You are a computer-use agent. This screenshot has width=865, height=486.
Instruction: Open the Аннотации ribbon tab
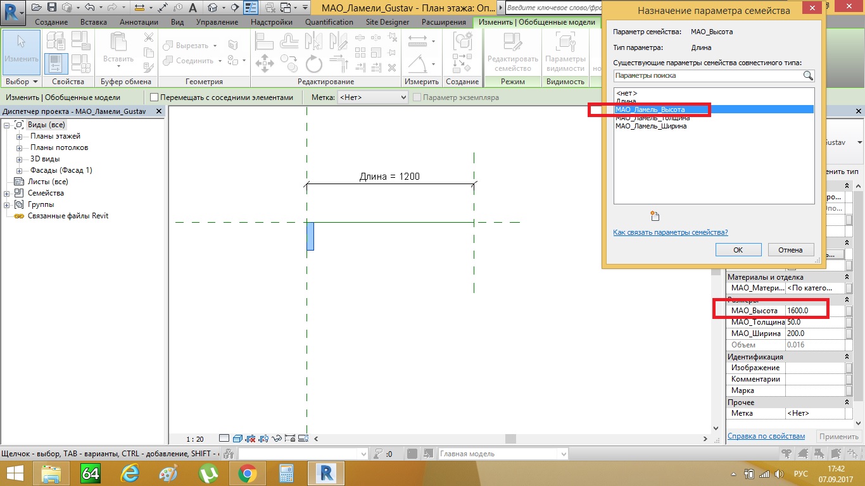(139, 22)
